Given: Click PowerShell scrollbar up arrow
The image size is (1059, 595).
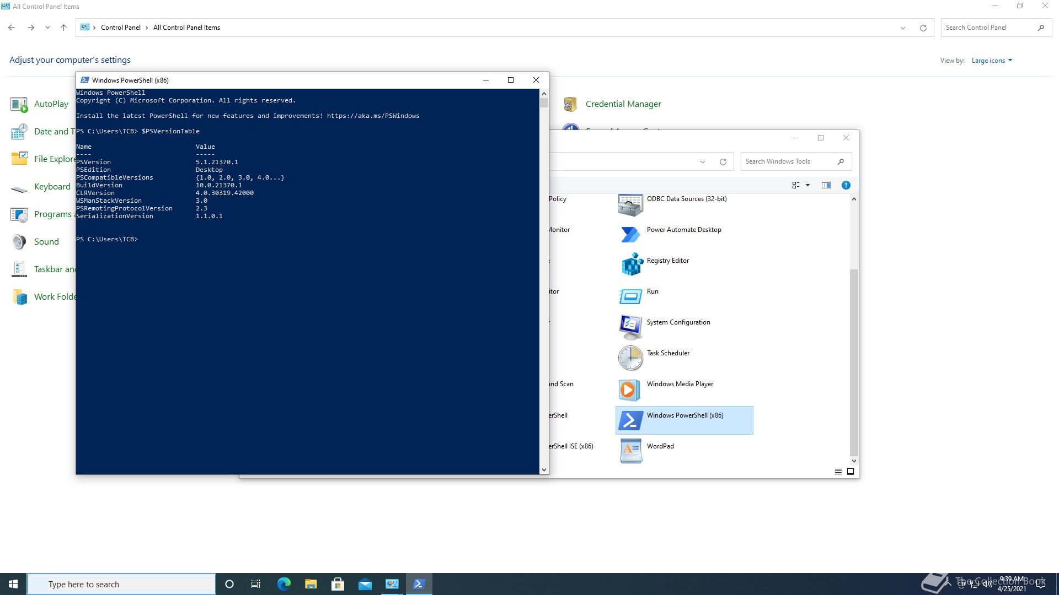Looking at the screenshot, I should (544, 94).
